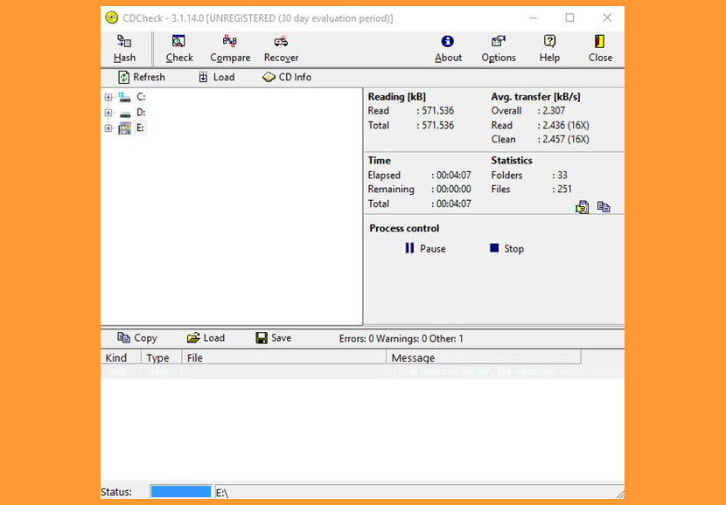The height and width of the screenshot is (505, 726).
Task: Open the Options settings
Action: (499, 49)
